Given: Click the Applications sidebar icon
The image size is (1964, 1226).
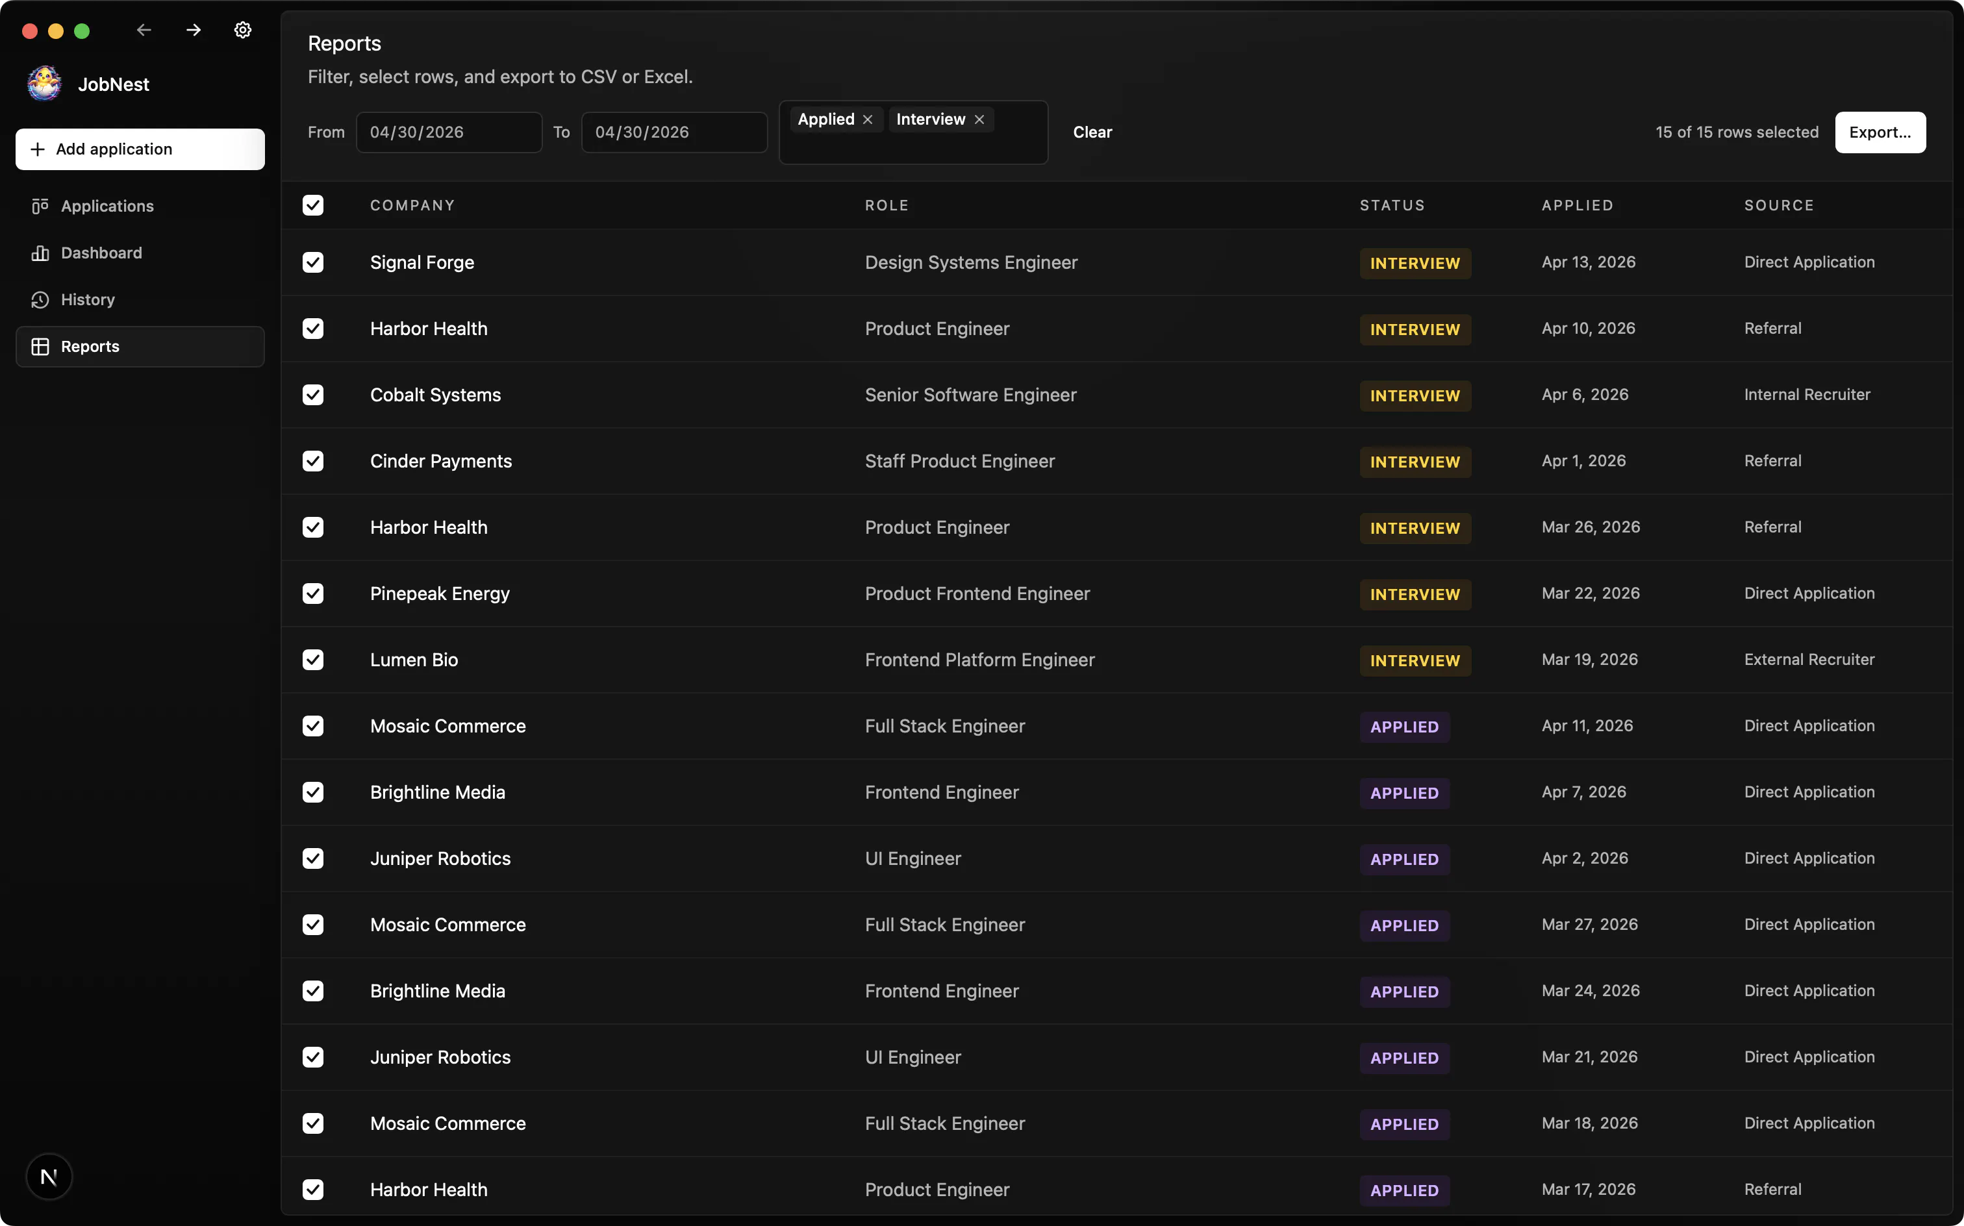Looking at the screenshot, I should pos(40,206).
